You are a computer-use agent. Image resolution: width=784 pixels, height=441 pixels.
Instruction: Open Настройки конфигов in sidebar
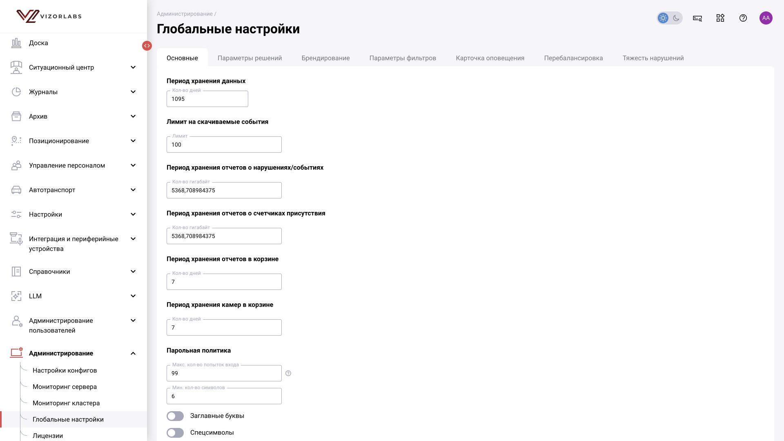[x=65, y=370]
